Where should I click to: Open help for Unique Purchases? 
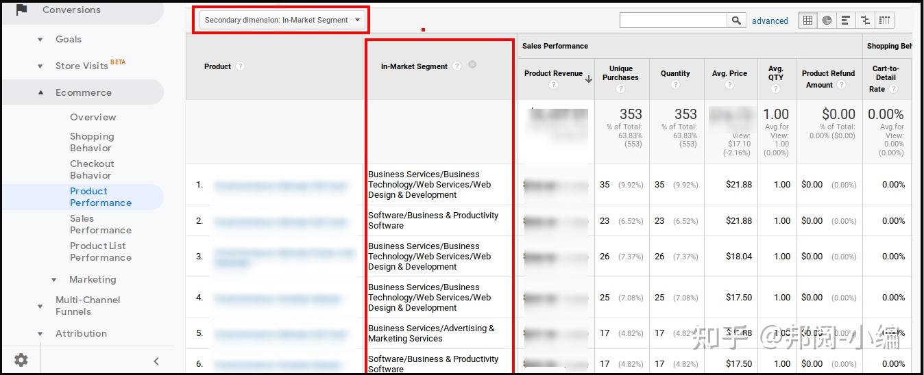pyautogui.click(x=620, y=88)
